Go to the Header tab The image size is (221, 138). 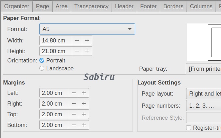pyautogui.click(x=124, y=6)
